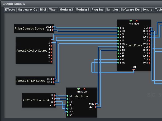
Task: Open the Software IOs tab
Action: 130,9
